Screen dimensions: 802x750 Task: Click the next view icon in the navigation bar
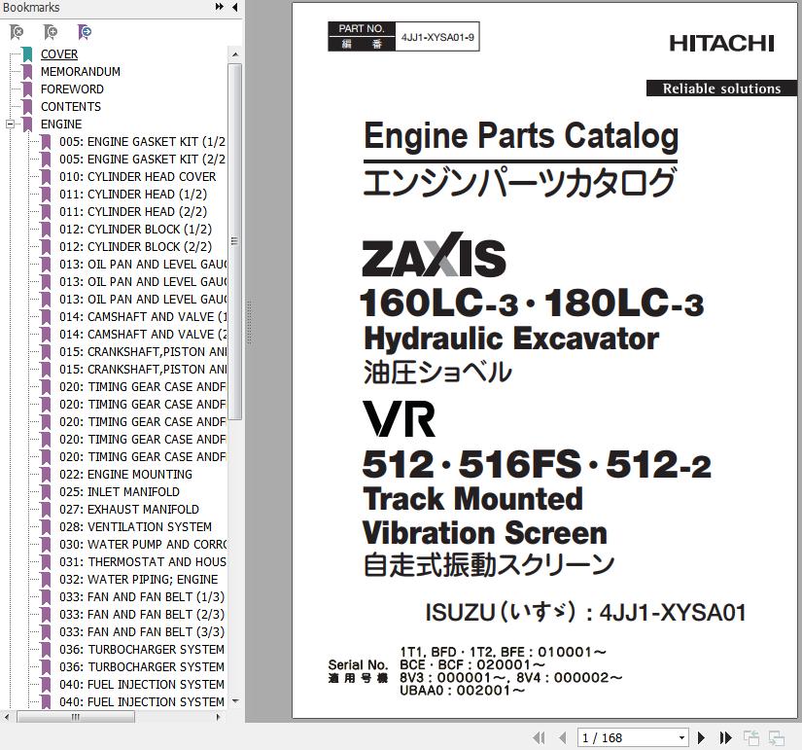coord(777,738)
